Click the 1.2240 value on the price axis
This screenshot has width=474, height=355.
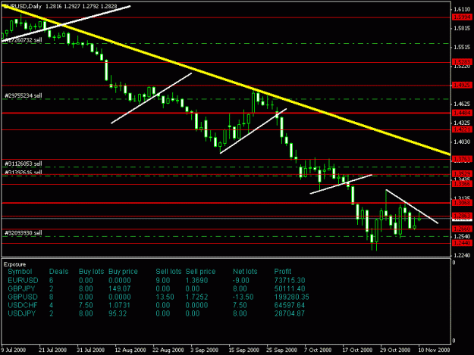[x=462, y=256]
